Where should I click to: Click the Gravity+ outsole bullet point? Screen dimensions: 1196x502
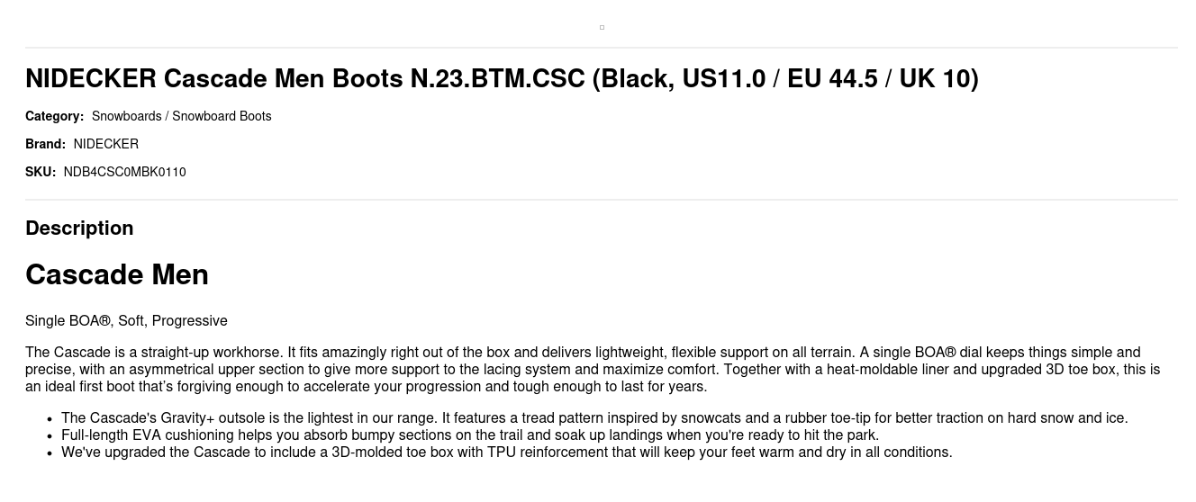594,418
